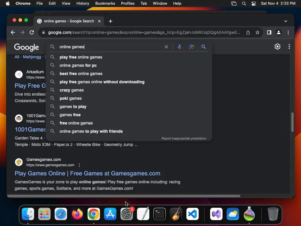Open App Store from the Dock
Screen dimensions: 301x226
coord(110,214)
